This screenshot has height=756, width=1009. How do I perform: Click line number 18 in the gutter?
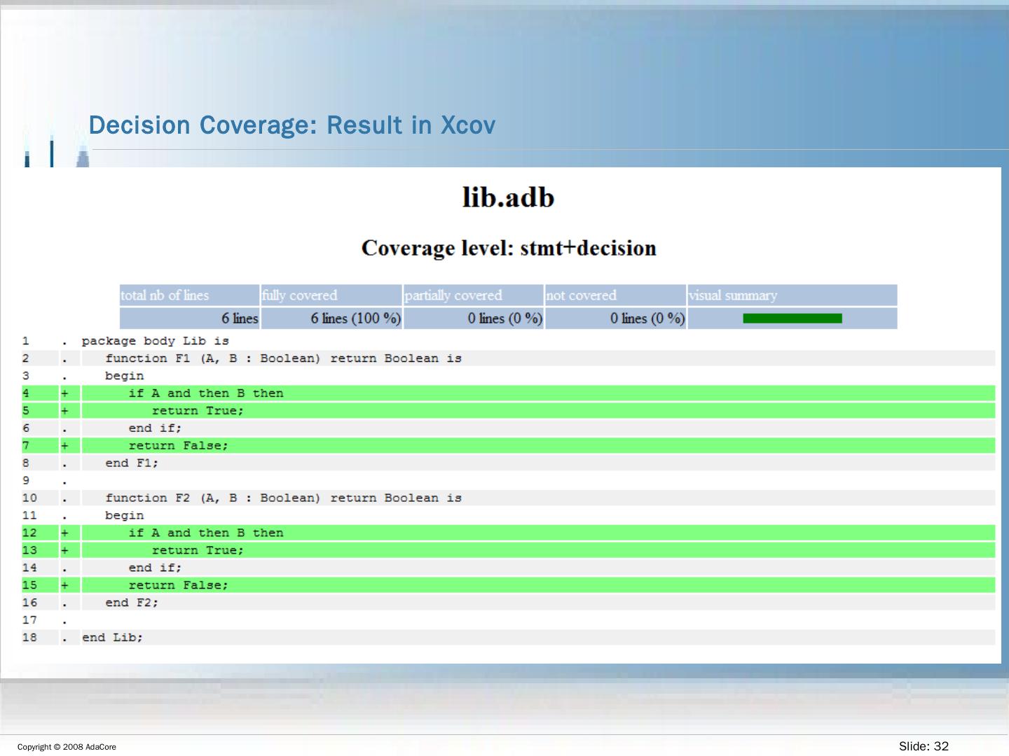29,638
